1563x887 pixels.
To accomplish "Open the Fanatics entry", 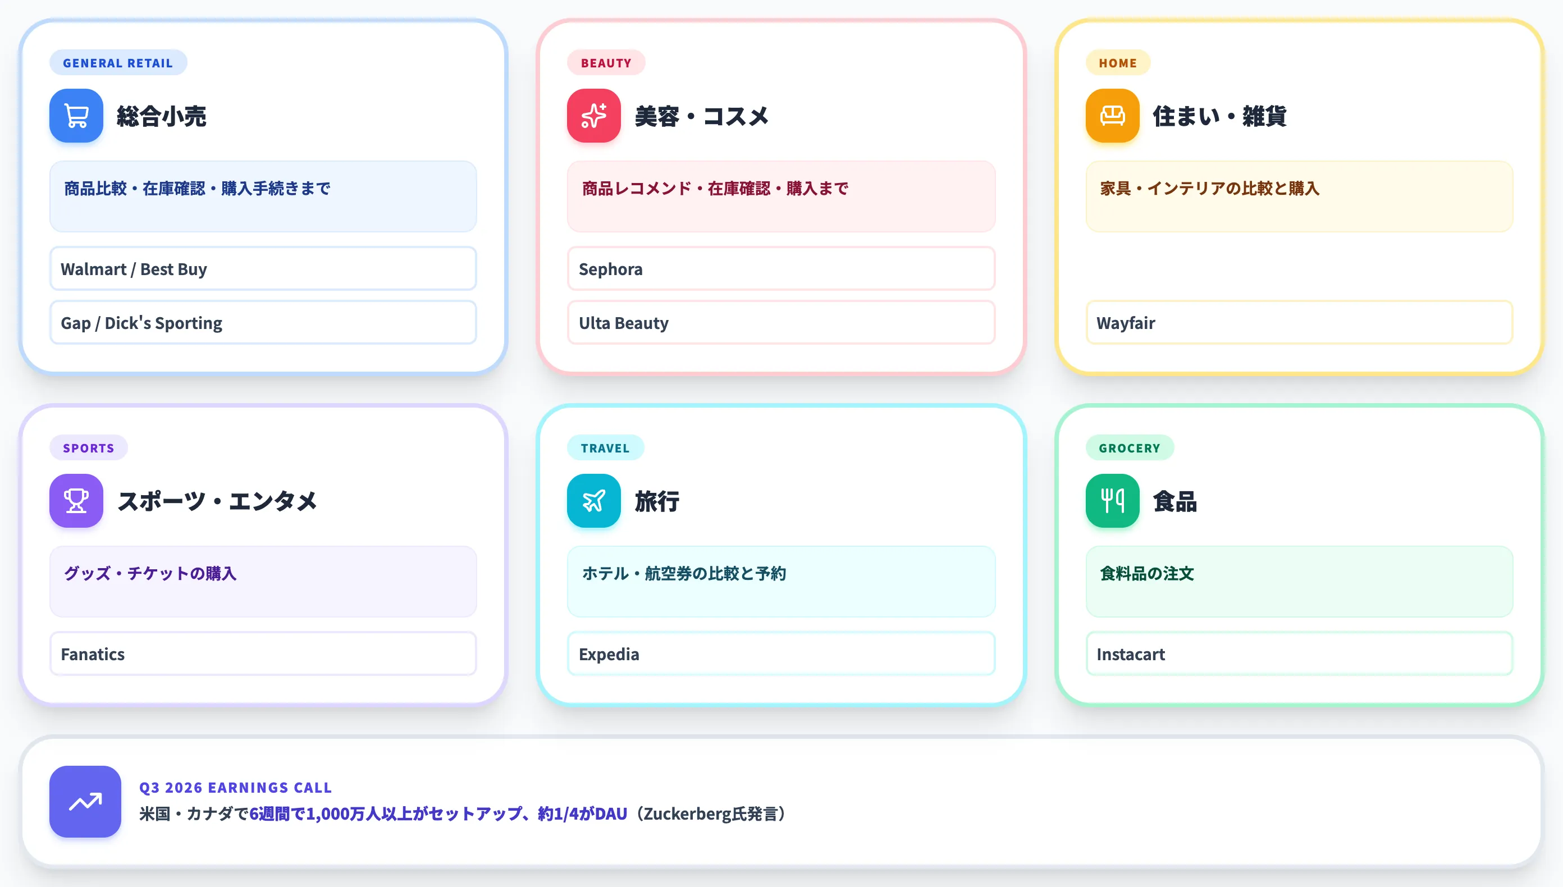I will [x=263, y=653].
